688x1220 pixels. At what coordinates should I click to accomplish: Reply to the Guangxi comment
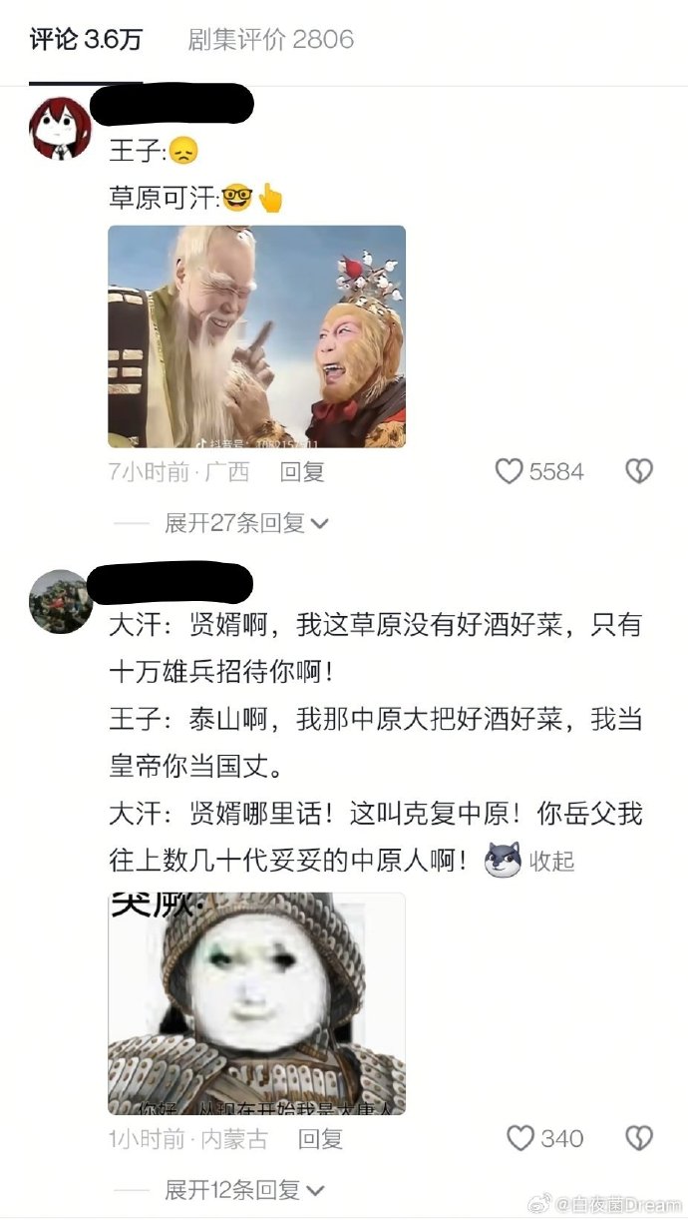[301, 471]
